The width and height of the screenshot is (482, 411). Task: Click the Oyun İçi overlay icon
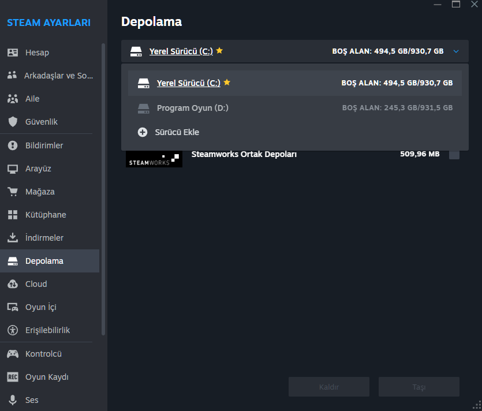point(13,307)
